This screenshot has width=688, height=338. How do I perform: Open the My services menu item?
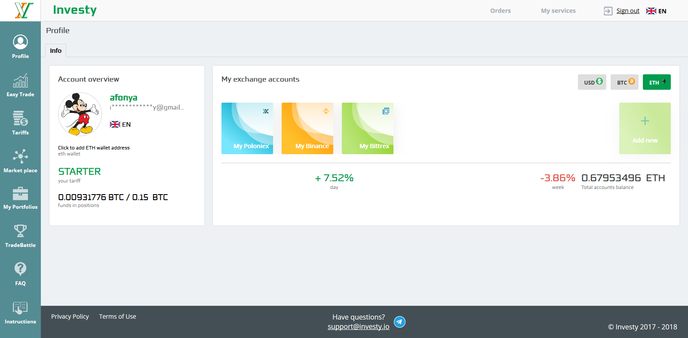pyautogui.click(x=558, y=11)
